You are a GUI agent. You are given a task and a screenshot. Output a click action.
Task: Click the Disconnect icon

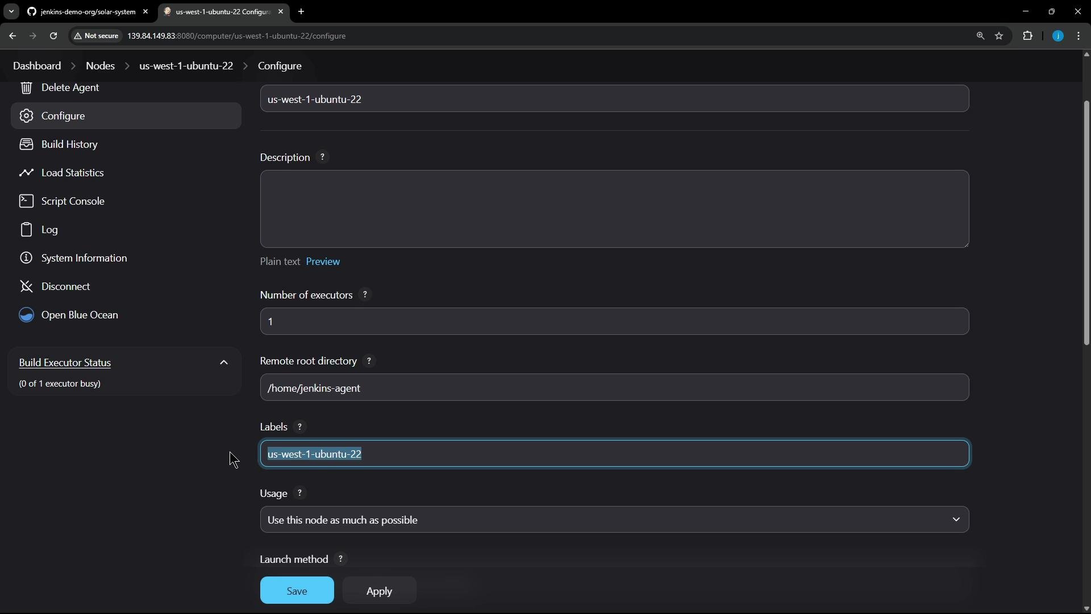point(26,287)
